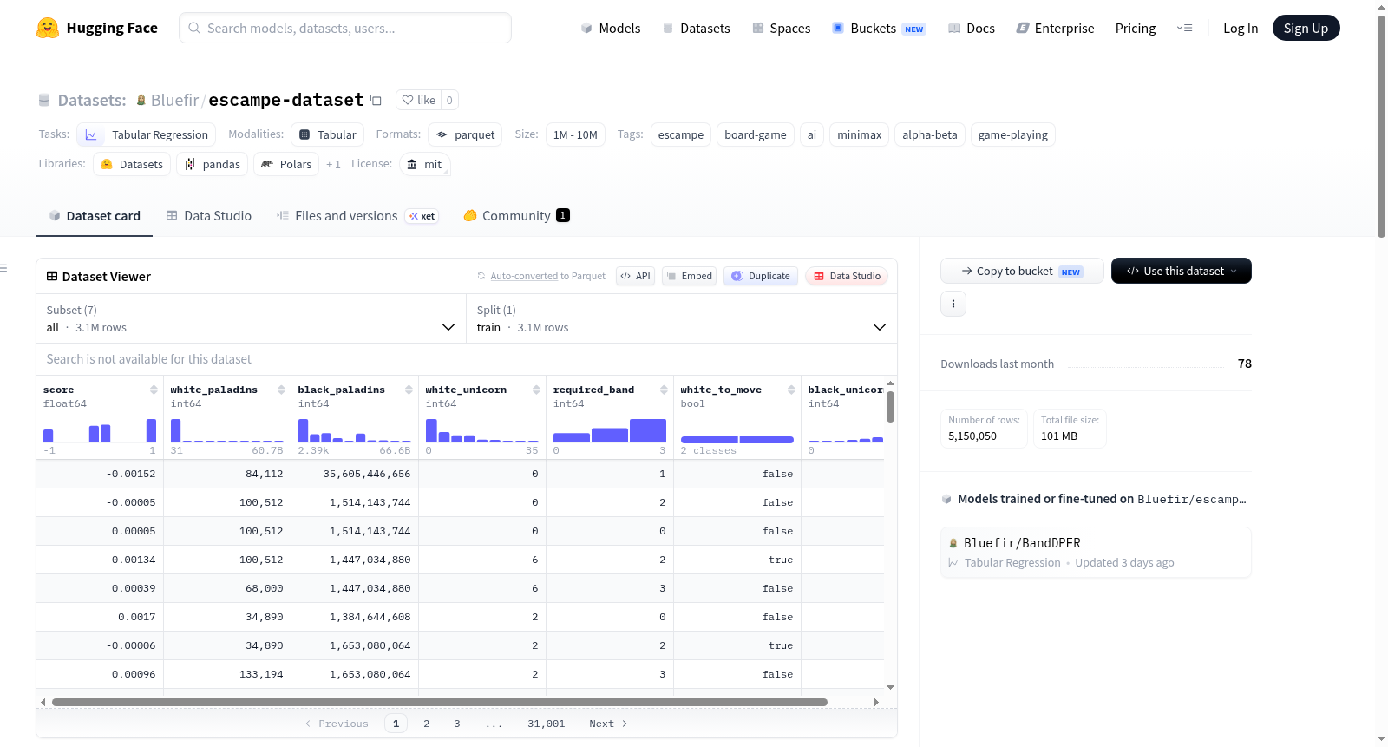Sort white_to_move column using sort arrows
1388x747 pixels.
coord(791,390)
